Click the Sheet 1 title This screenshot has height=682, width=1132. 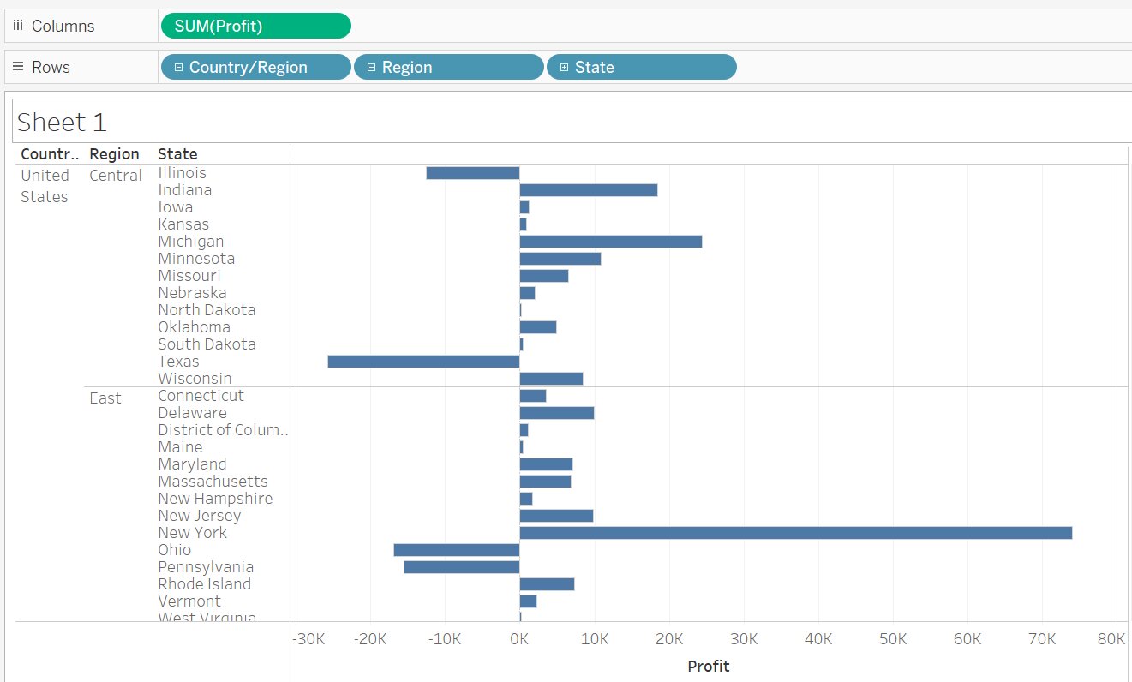coord(60,122)
